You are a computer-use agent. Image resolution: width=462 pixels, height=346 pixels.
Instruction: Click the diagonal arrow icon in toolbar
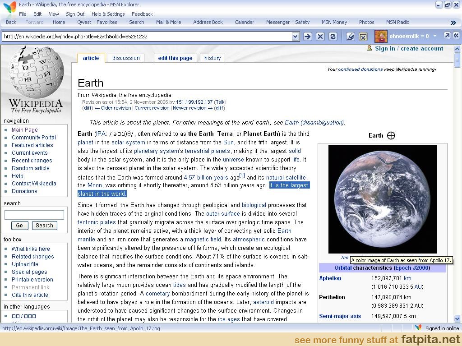[x=447, y=36]
